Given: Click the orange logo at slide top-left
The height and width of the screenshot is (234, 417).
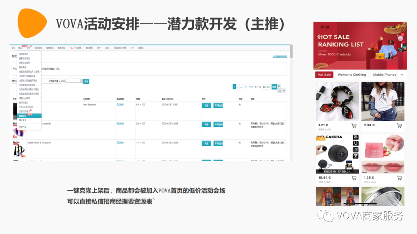Looking at the screenshot, I should point(32,23).
